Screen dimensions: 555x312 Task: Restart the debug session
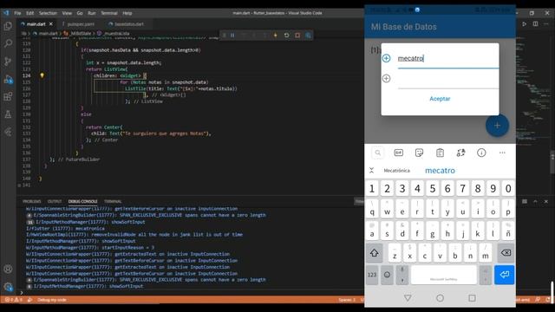[x=286, y=36]
